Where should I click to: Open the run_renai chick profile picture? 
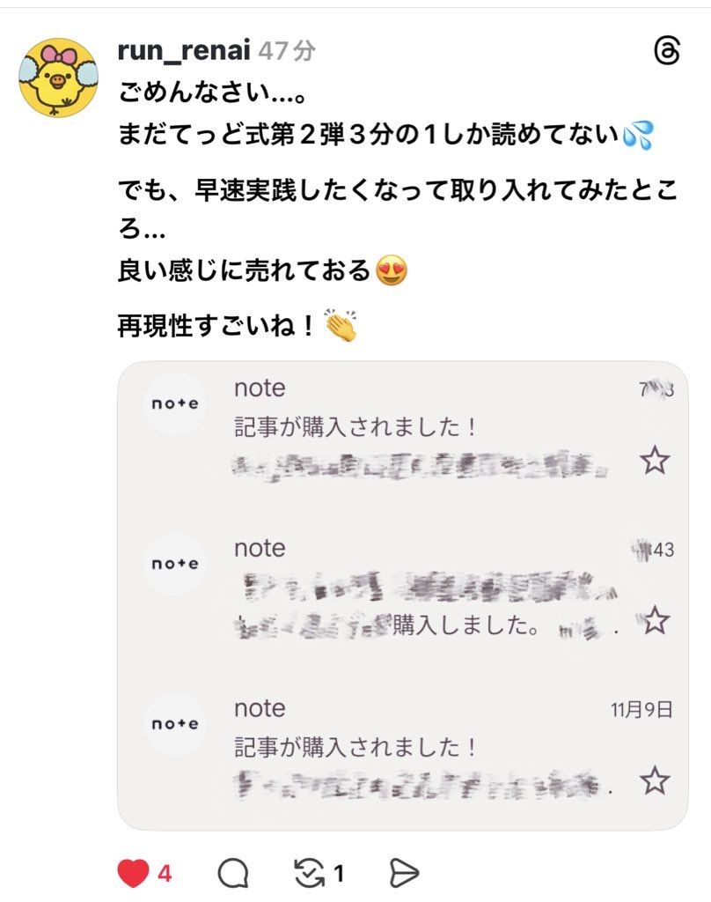(58, 78)
